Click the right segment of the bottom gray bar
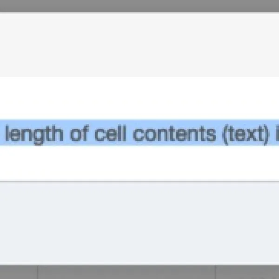Viewport: 279px width, 279px height. [x=247, y=272]
